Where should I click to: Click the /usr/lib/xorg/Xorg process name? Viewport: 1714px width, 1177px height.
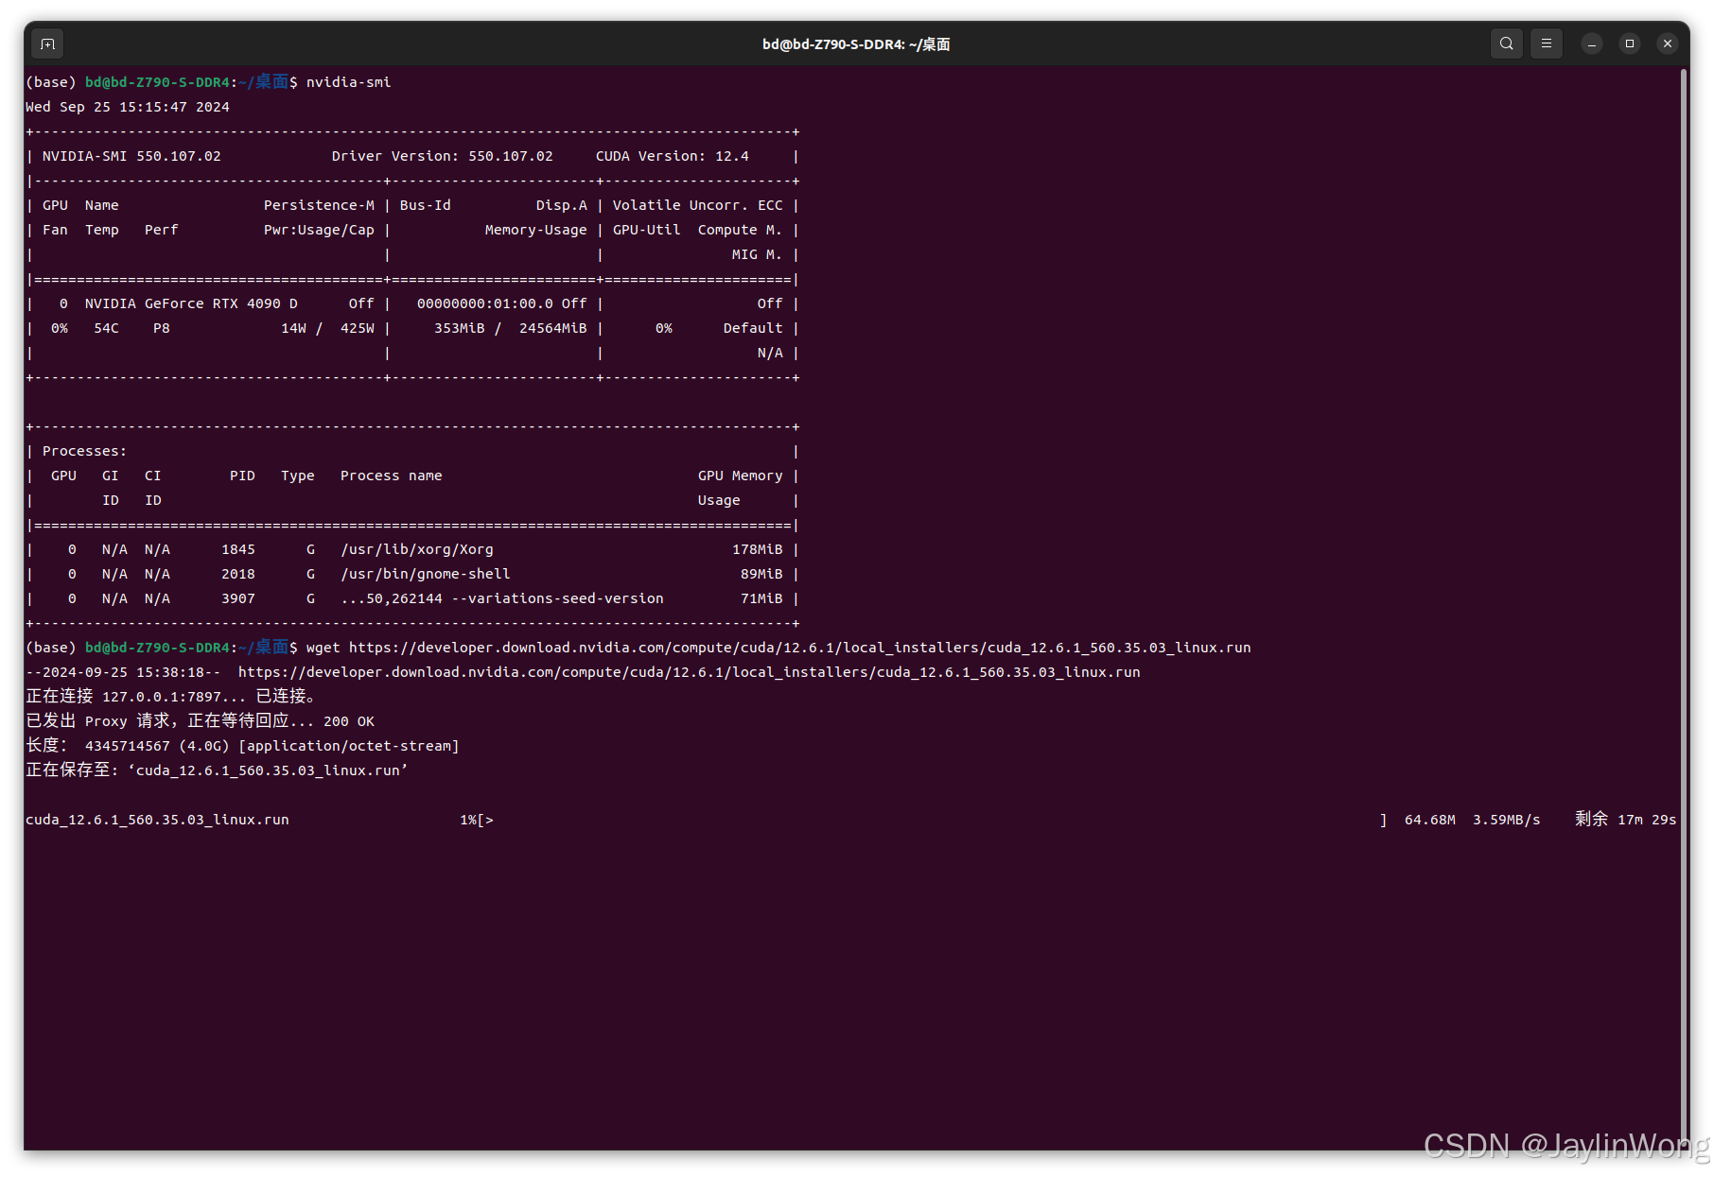pos(416,549)
